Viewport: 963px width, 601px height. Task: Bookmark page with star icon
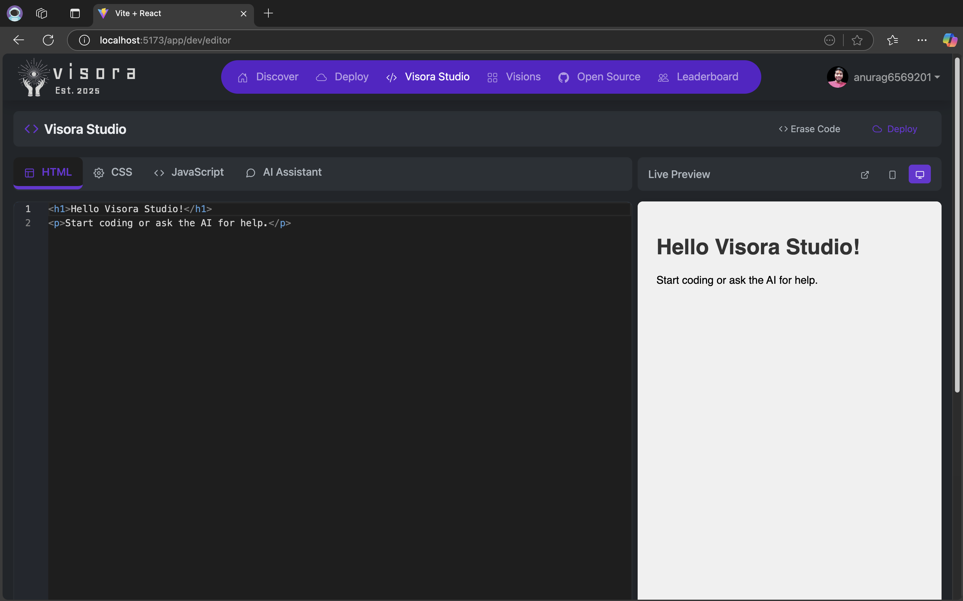857,40
